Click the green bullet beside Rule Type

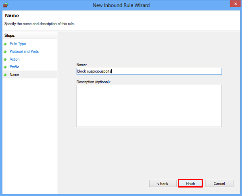(5, 44)
